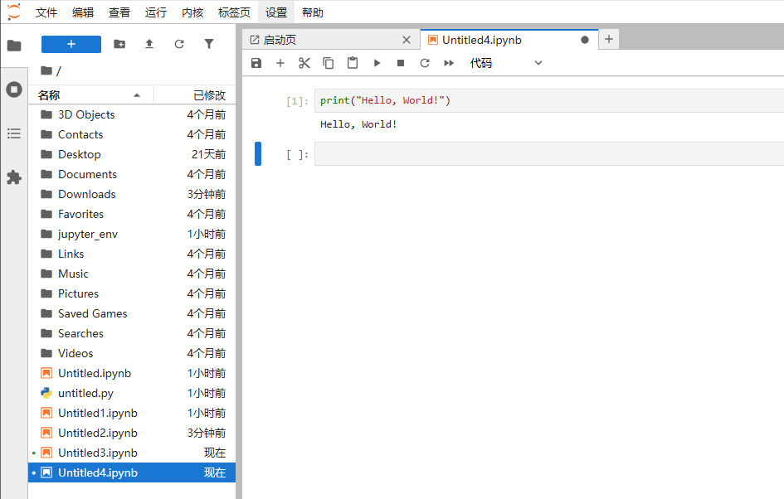Select the Downloads folder
784x499 pixels.
click(x=132, y=194)
